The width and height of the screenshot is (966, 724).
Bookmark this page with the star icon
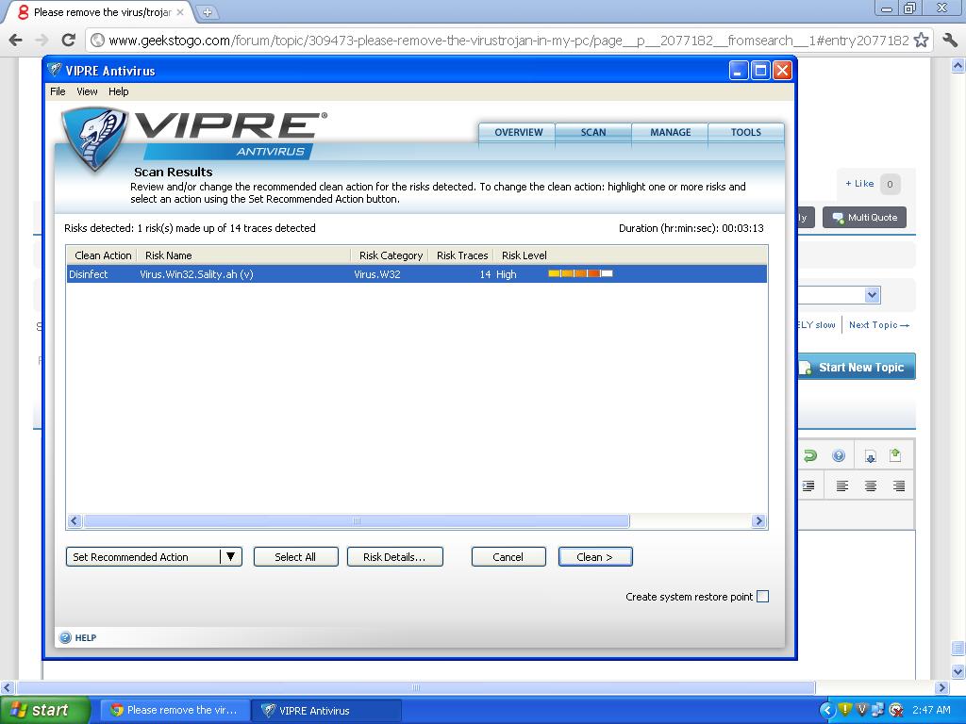[x=921, y=41]
